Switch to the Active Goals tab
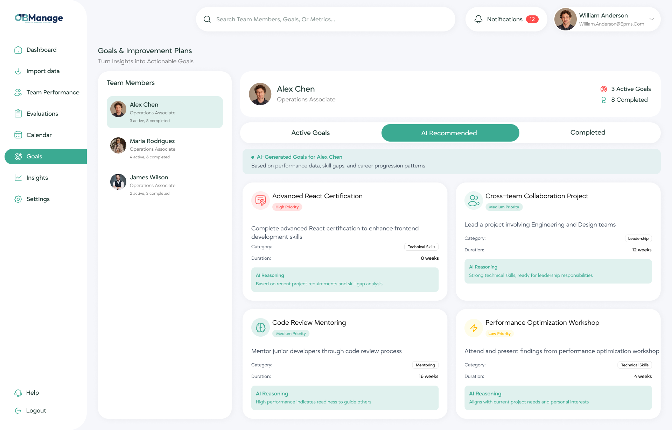This screenshot has width=672, height=430. 310,133
